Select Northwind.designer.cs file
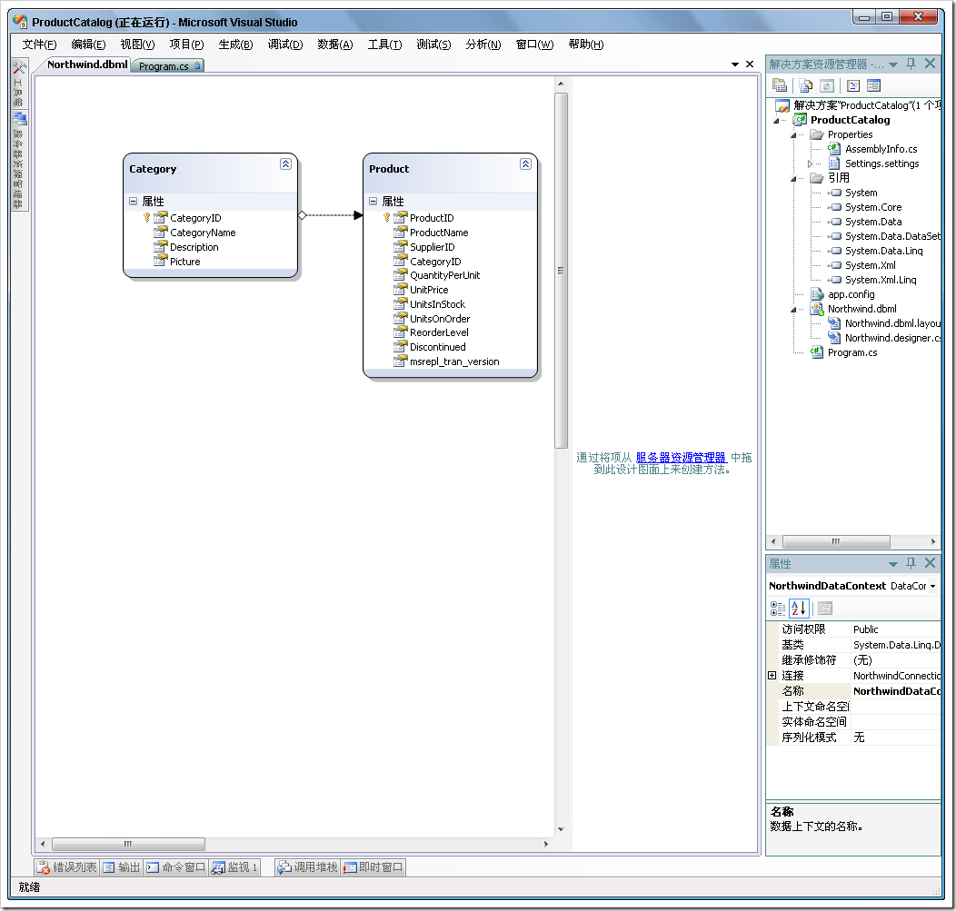This screenshot has width=956, height=911. [892, 338]
